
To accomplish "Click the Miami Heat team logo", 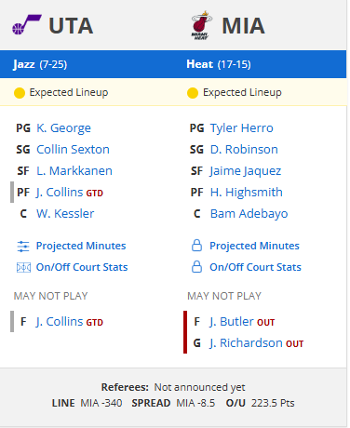I will 201,25.
